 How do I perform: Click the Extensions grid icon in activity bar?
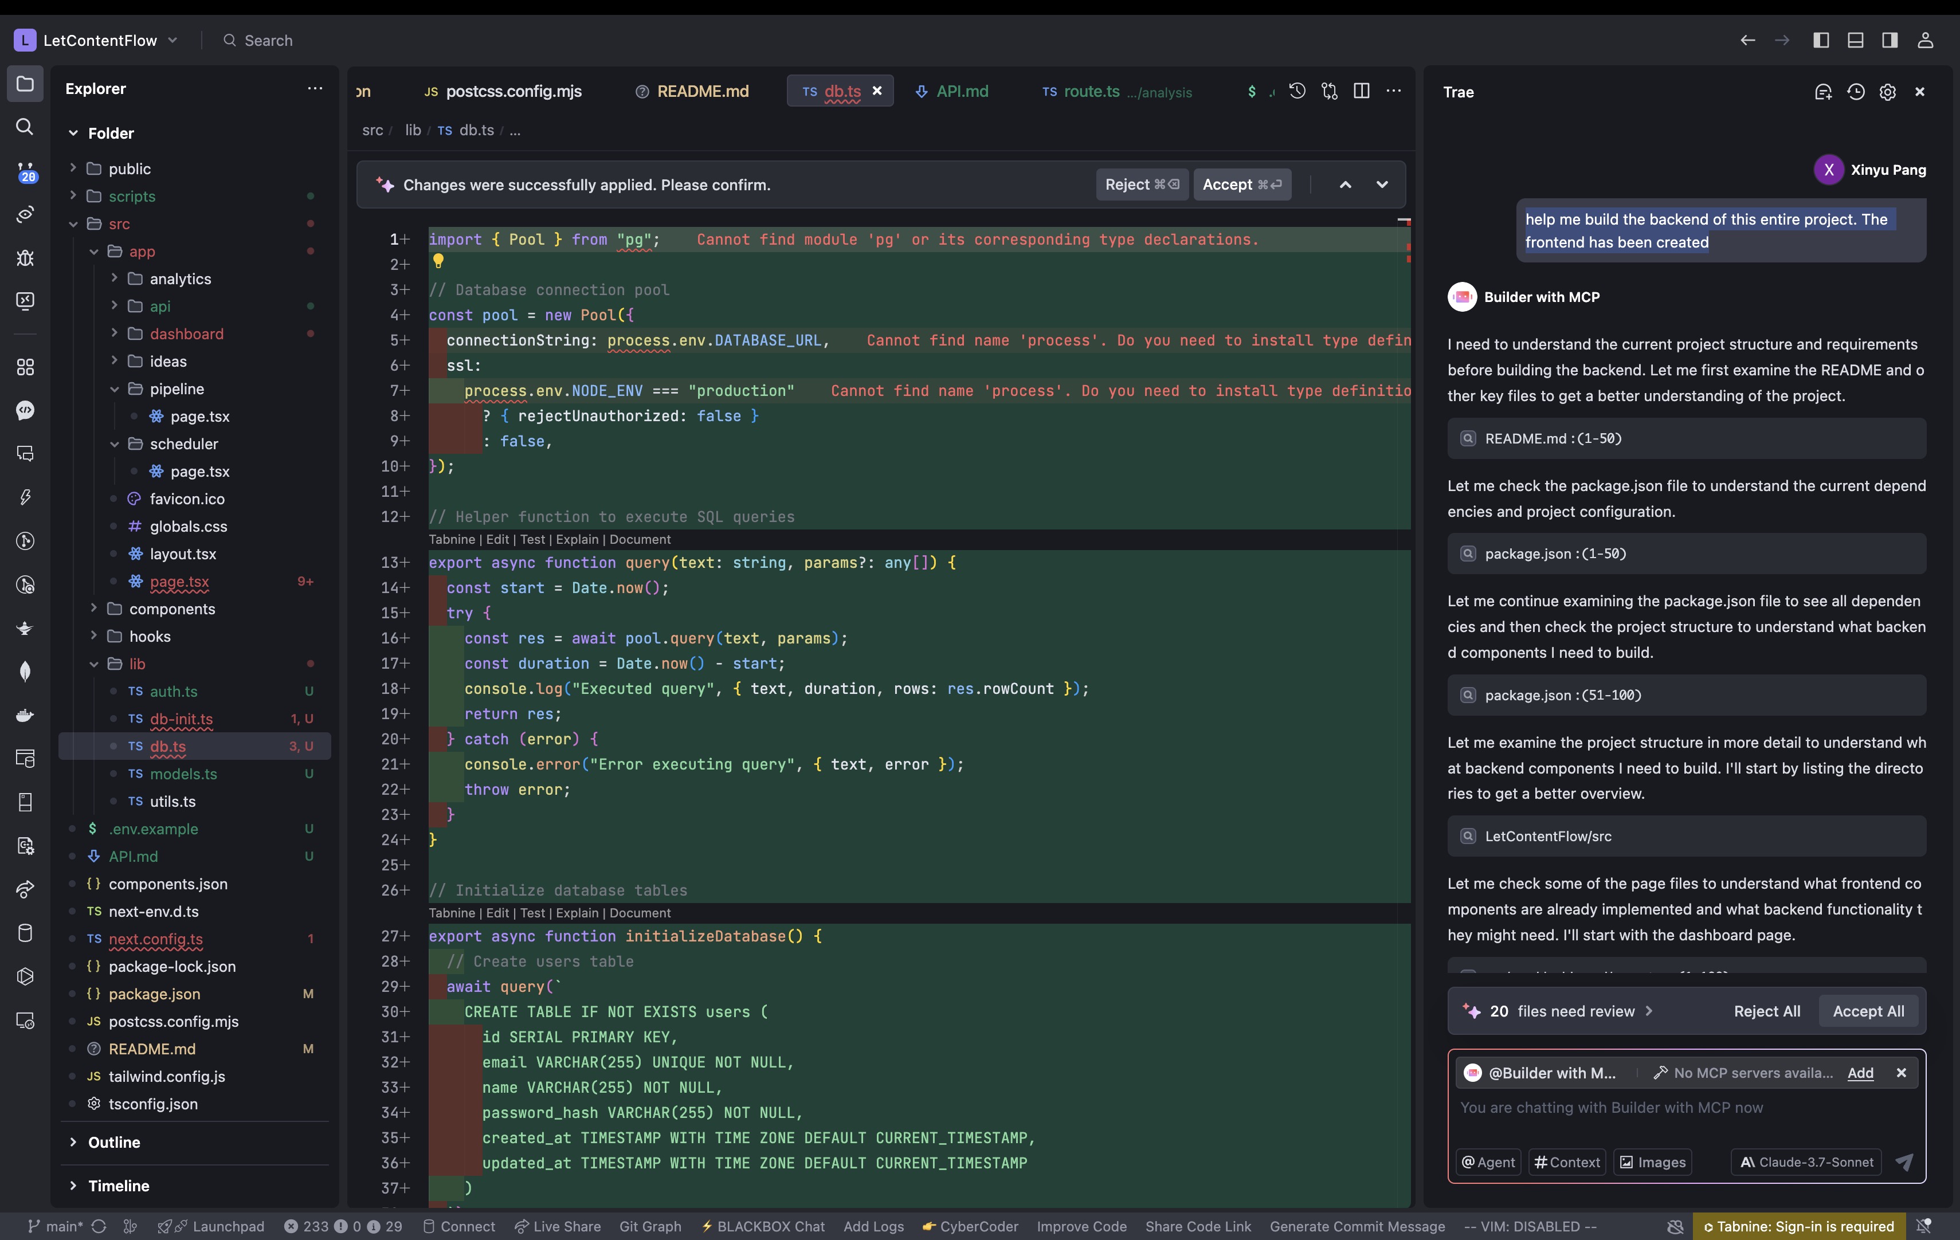[x=25, y=367]
